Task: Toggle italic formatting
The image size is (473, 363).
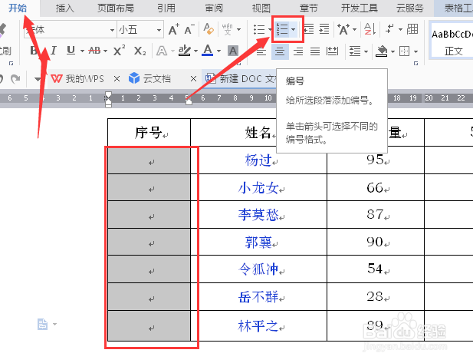Action: [x=54, y=51]
